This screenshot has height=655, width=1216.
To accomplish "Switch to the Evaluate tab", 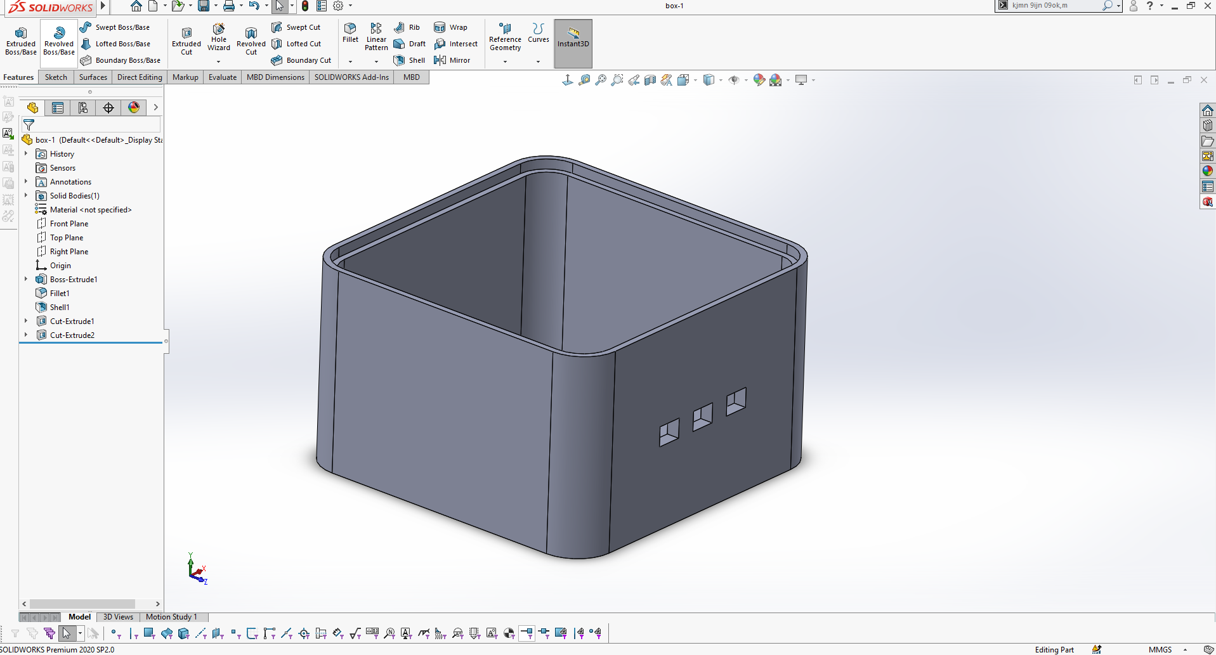I will [x=223, y=77].
